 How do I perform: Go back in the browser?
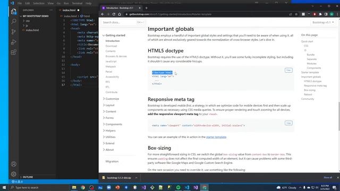coord(103,14)
